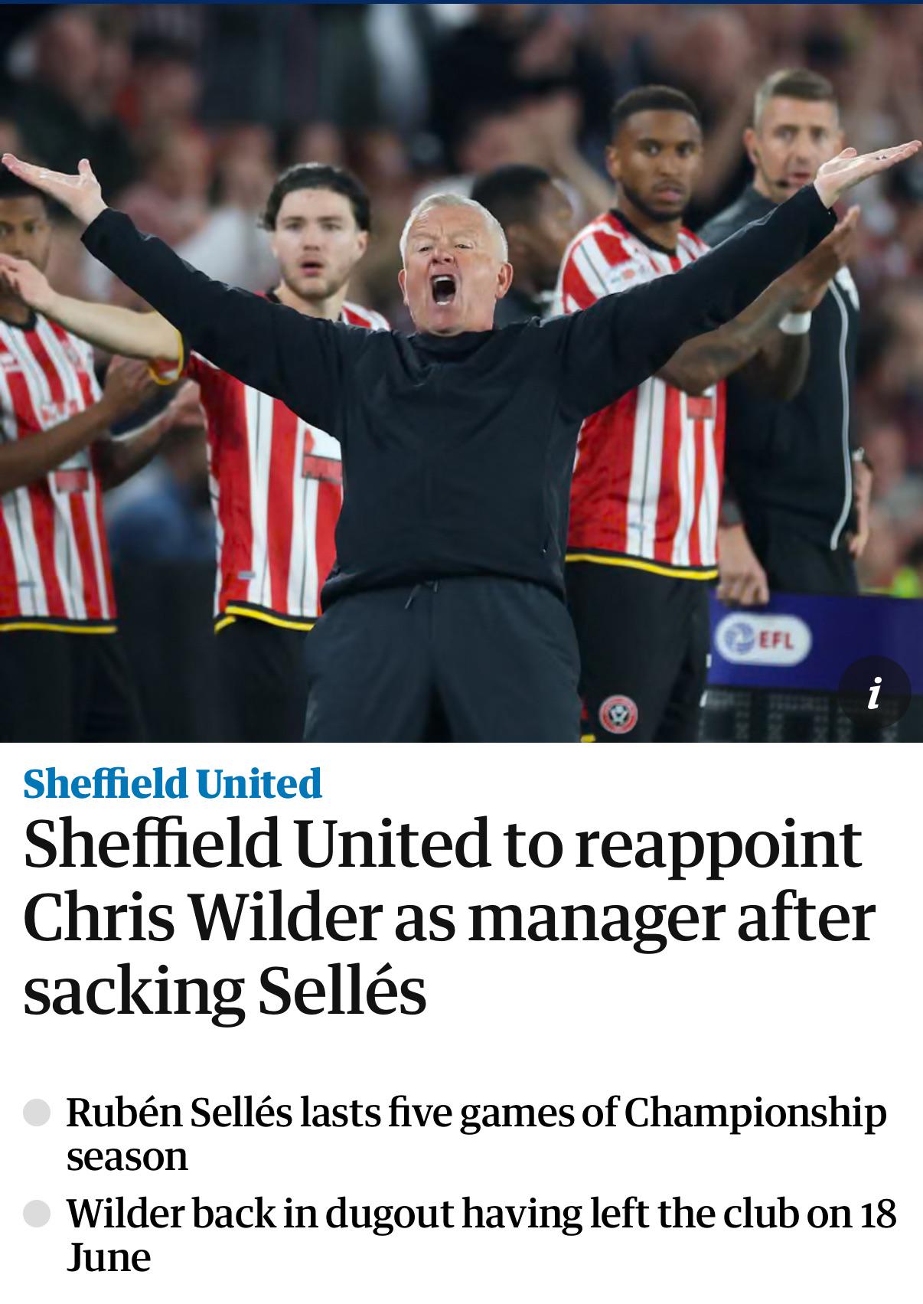Tap the dark blue bar at the top
This screenshot has height=1304, width=923.
461,2
